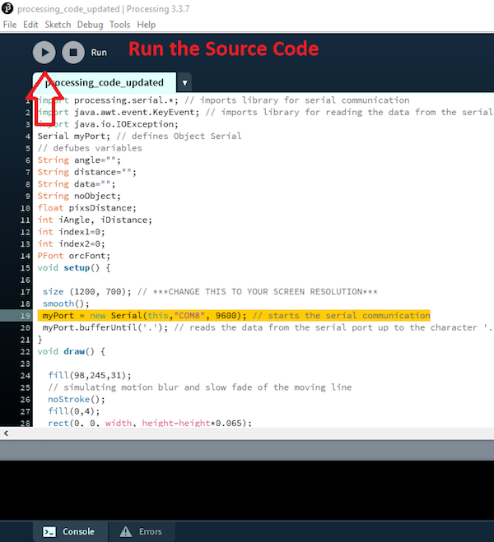The height and width of the screenshot is (542, 494).
Task: Click the Errors warning triangle icon
Action: point(126,531)
